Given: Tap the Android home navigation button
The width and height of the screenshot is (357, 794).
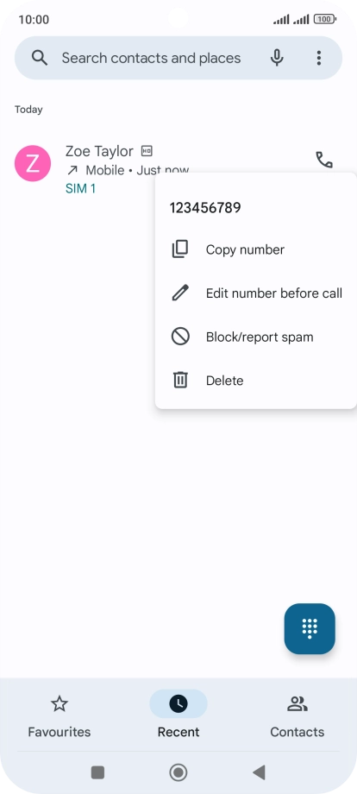Looking at the screenshot, I should click(x=178, y=772).
